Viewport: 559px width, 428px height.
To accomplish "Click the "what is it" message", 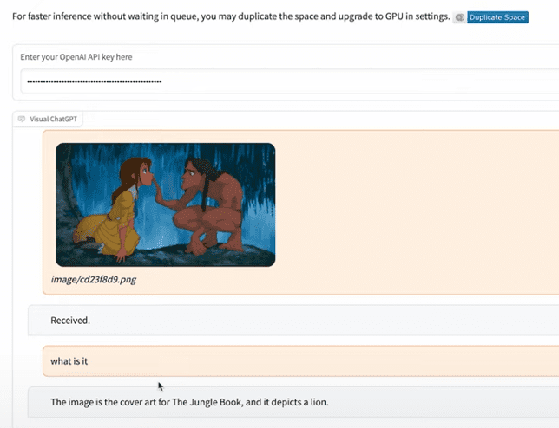I will pos(301,361).
